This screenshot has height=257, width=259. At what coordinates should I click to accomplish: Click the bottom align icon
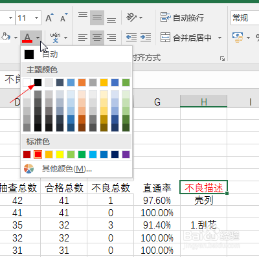(x=111, y=20)
